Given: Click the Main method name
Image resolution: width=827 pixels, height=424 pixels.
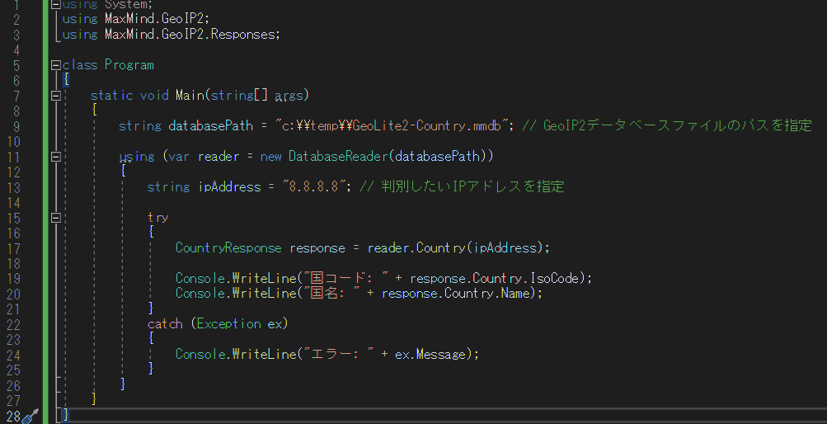Looking at the screenshot, I should click(x=190, y=96).
